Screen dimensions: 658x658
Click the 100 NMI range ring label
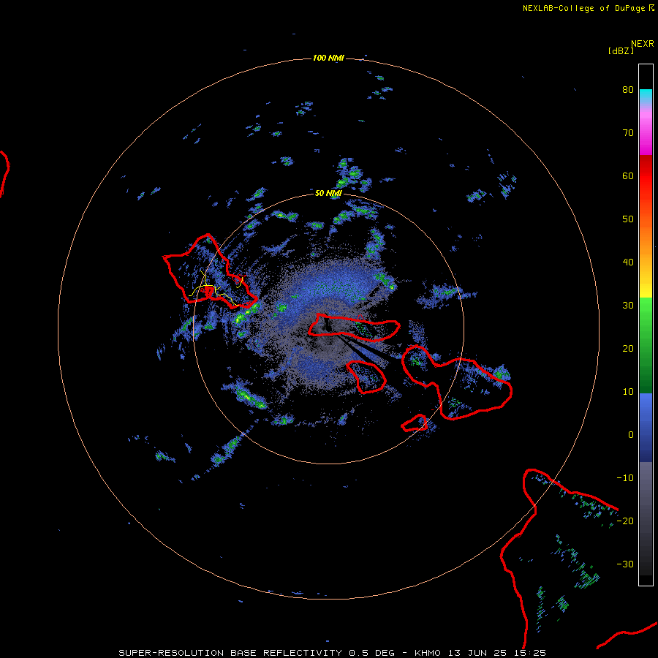tap(328, 58)
